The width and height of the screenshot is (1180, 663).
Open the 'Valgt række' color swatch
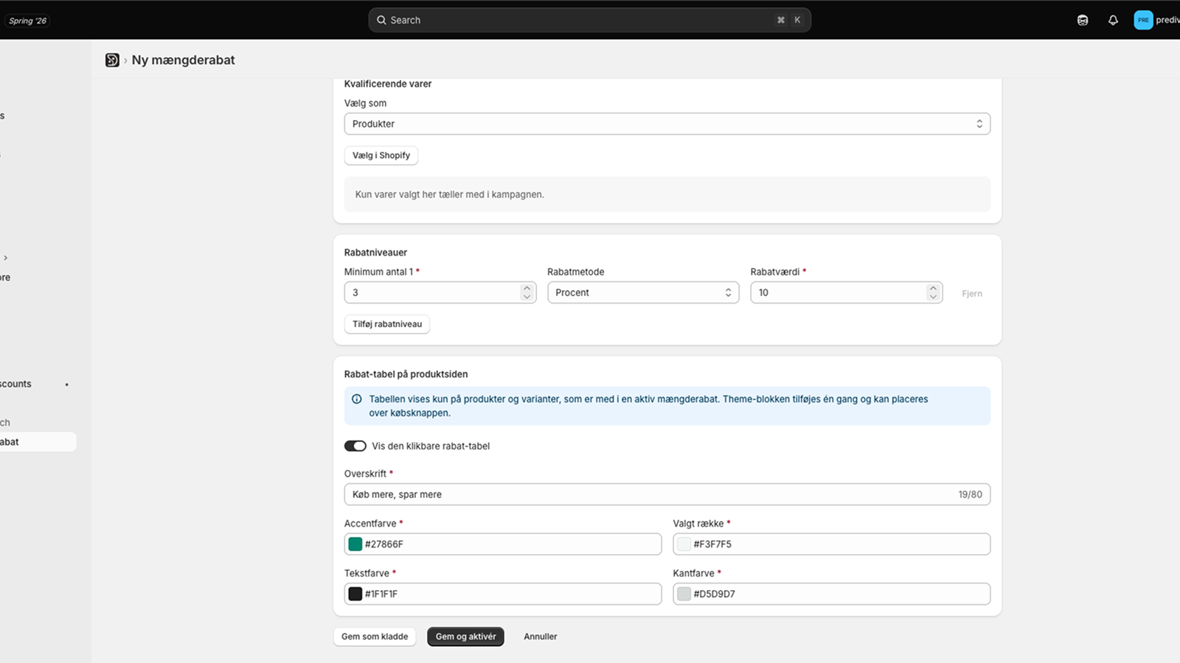(x=684, y=544)
